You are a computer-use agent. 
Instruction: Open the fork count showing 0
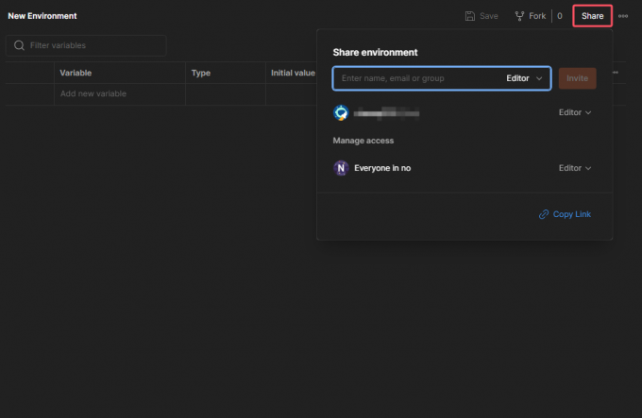pos(559,16)
